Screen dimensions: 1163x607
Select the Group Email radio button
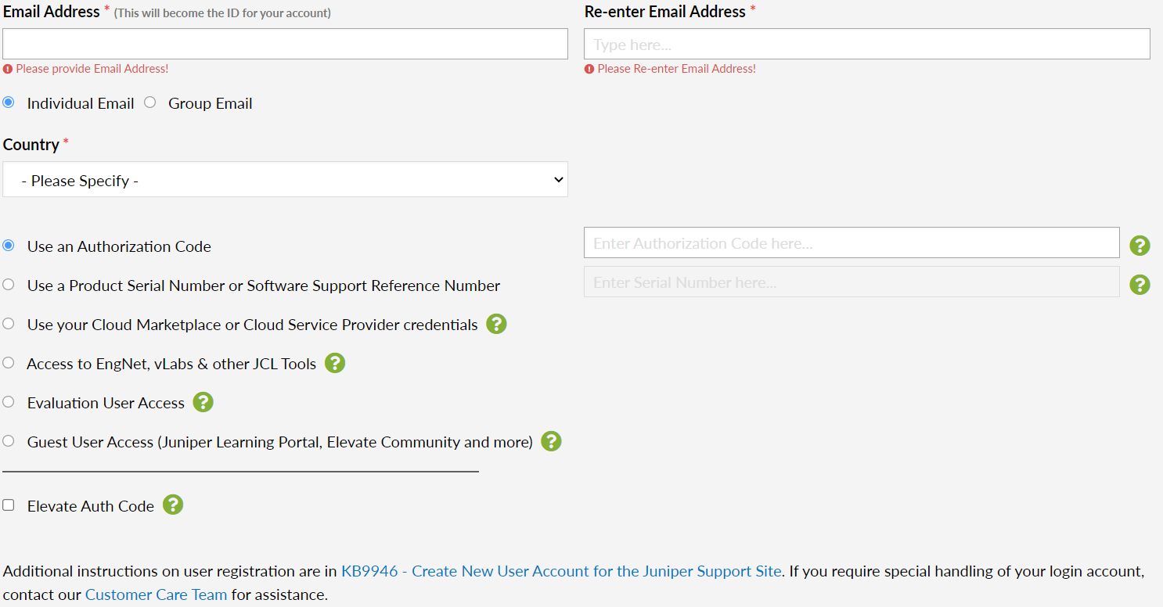click(x=149, y=101)
